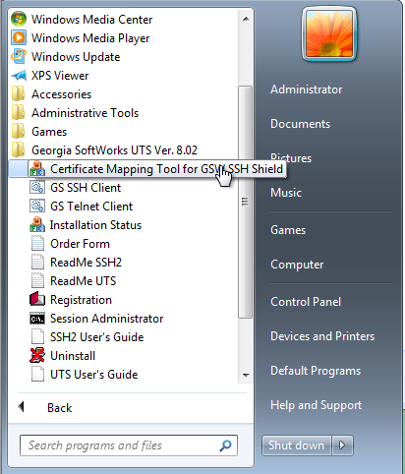Click the Search programs and files box
Viewport: 405px width, 474px height.
(x=129, y=445)
